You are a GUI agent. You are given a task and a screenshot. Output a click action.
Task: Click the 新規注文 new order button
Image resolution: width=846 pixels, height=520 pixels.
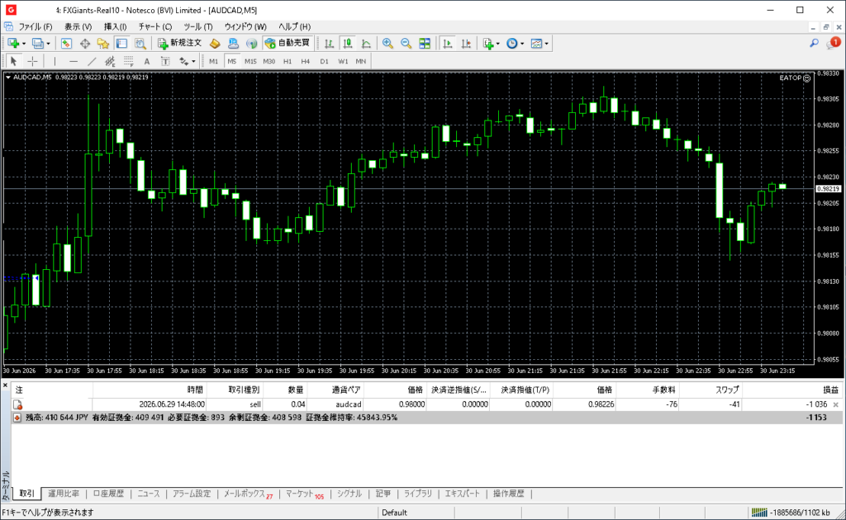180,43
